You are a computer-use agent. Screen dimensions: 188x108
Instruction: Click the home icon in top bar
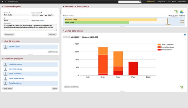tap(2, 2)
